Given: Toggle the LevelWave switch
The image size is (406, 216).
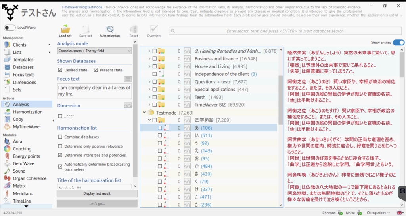Looking at the screenshot, I should click(x=10, y=28).
